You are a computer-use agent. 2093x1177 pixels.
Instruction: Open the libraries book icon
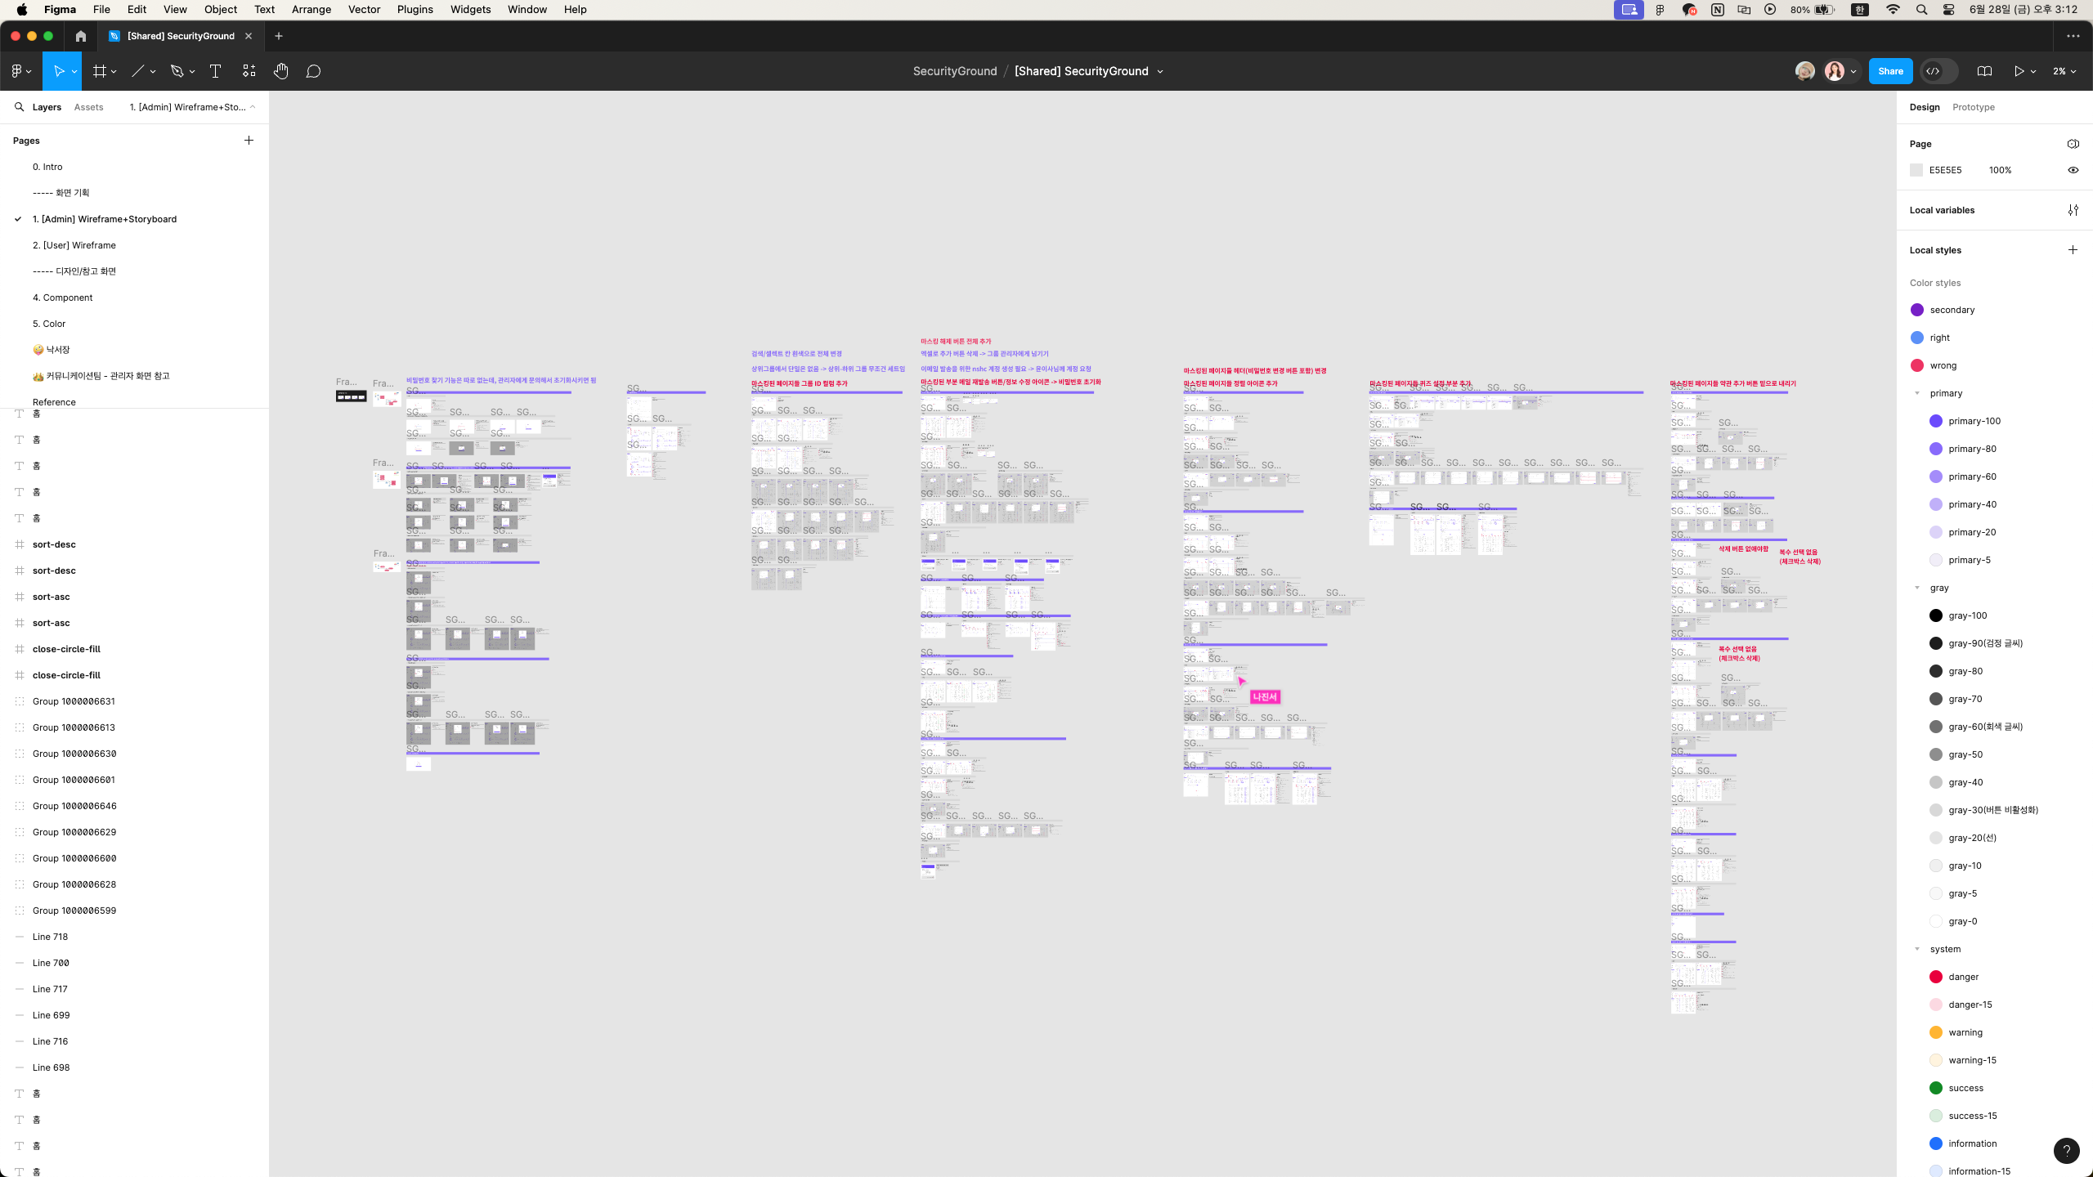tap(1983, 71)
